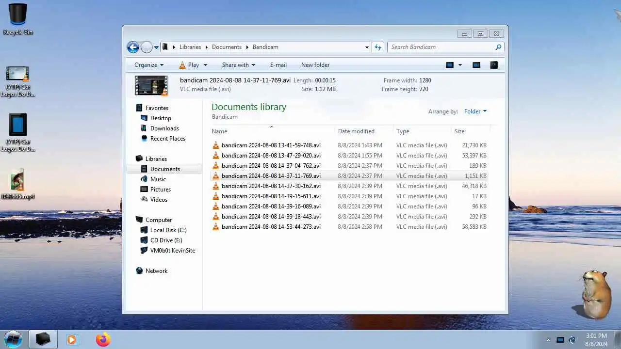Open Windows Media Player from taskbar
This screenshot has width=621, height=349.
coord(72,339)
